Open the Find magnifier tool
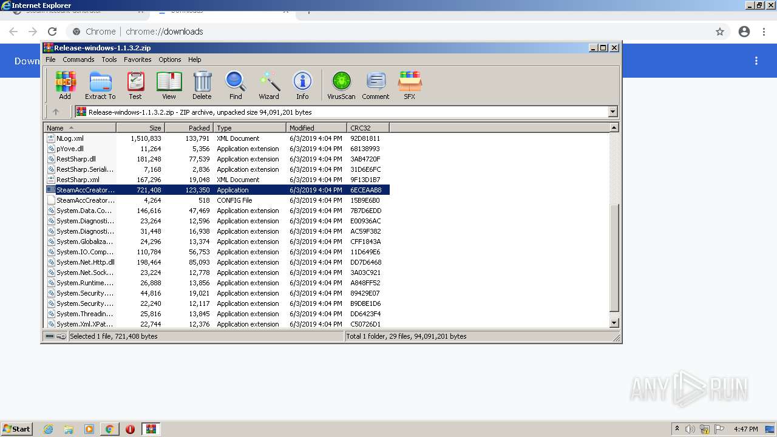Image resolution: width=777 pixels, height=437 pixels. 236,86
